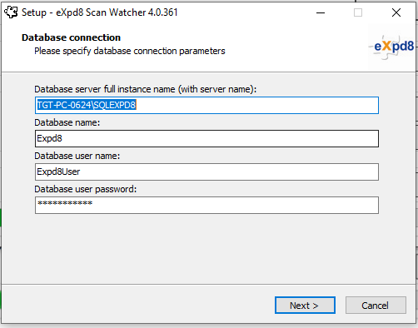
Task: Click the Database user password field
Action: (x=207, y=205)
